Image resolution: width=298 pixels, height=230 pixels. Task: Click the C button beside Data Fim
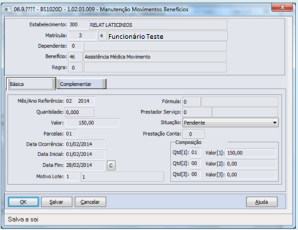(111, 165)
